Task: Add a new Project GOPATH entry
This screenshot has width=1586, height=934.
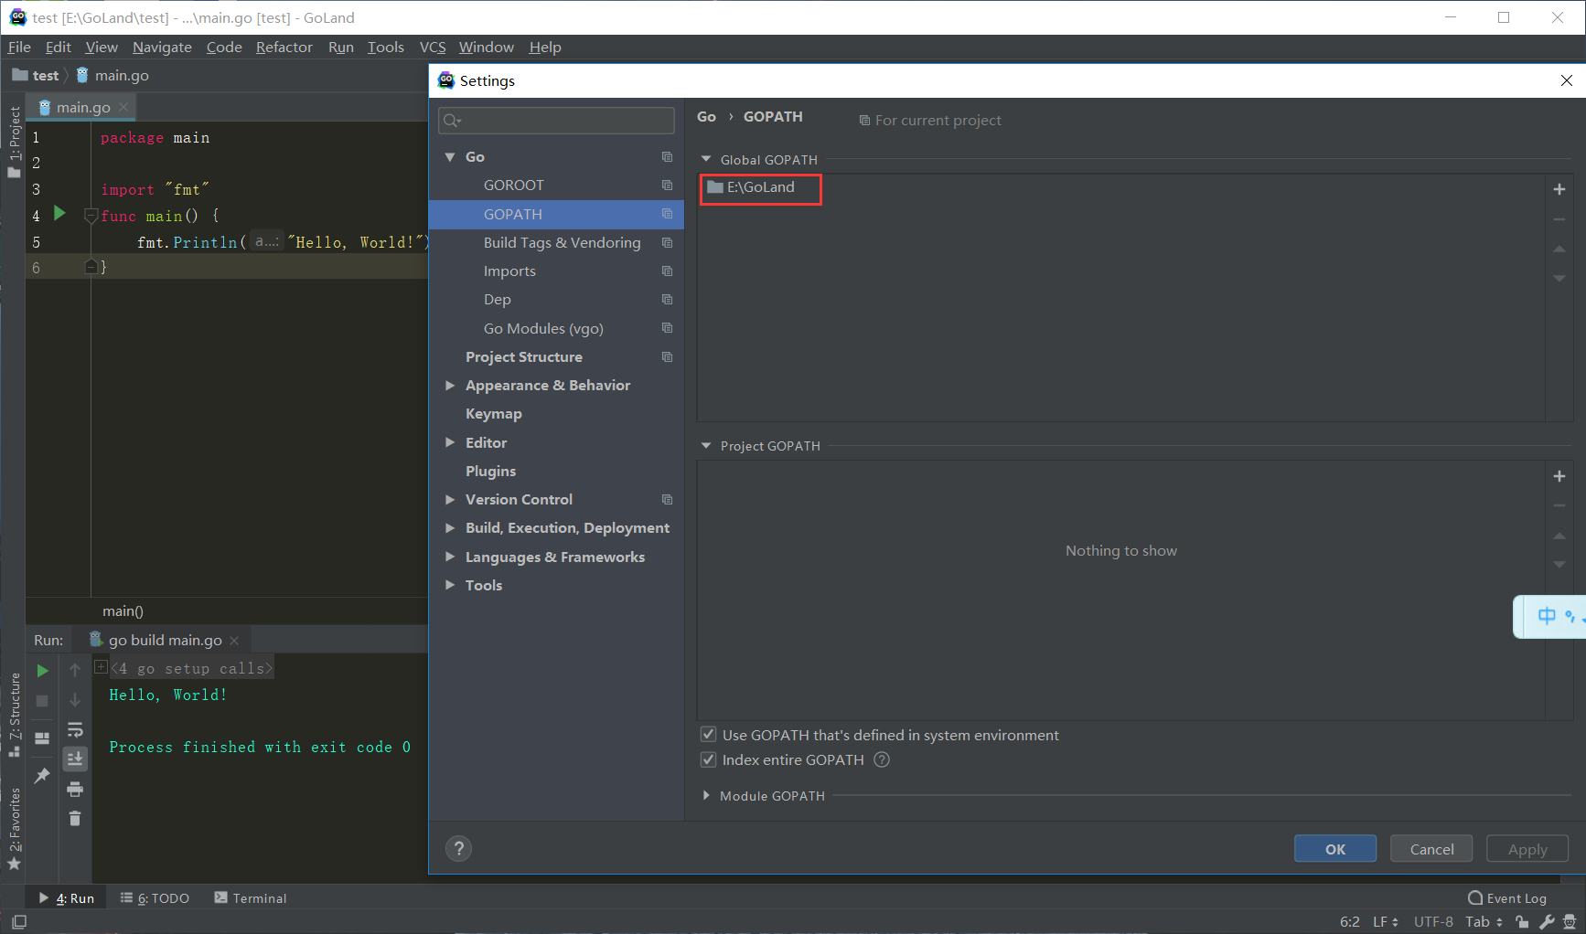Action: 1559,476
